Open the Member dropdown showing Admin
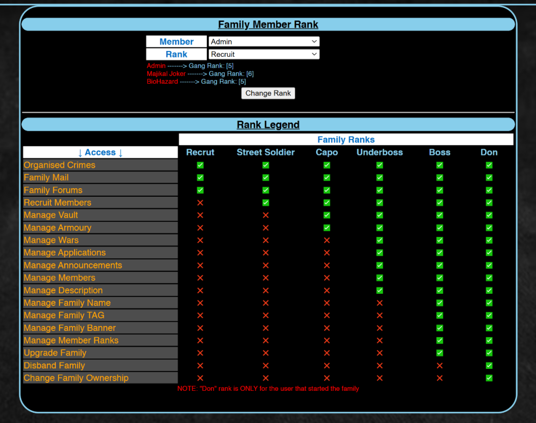The height and width of the screenshot is (423, 536). tap(264, 42)
